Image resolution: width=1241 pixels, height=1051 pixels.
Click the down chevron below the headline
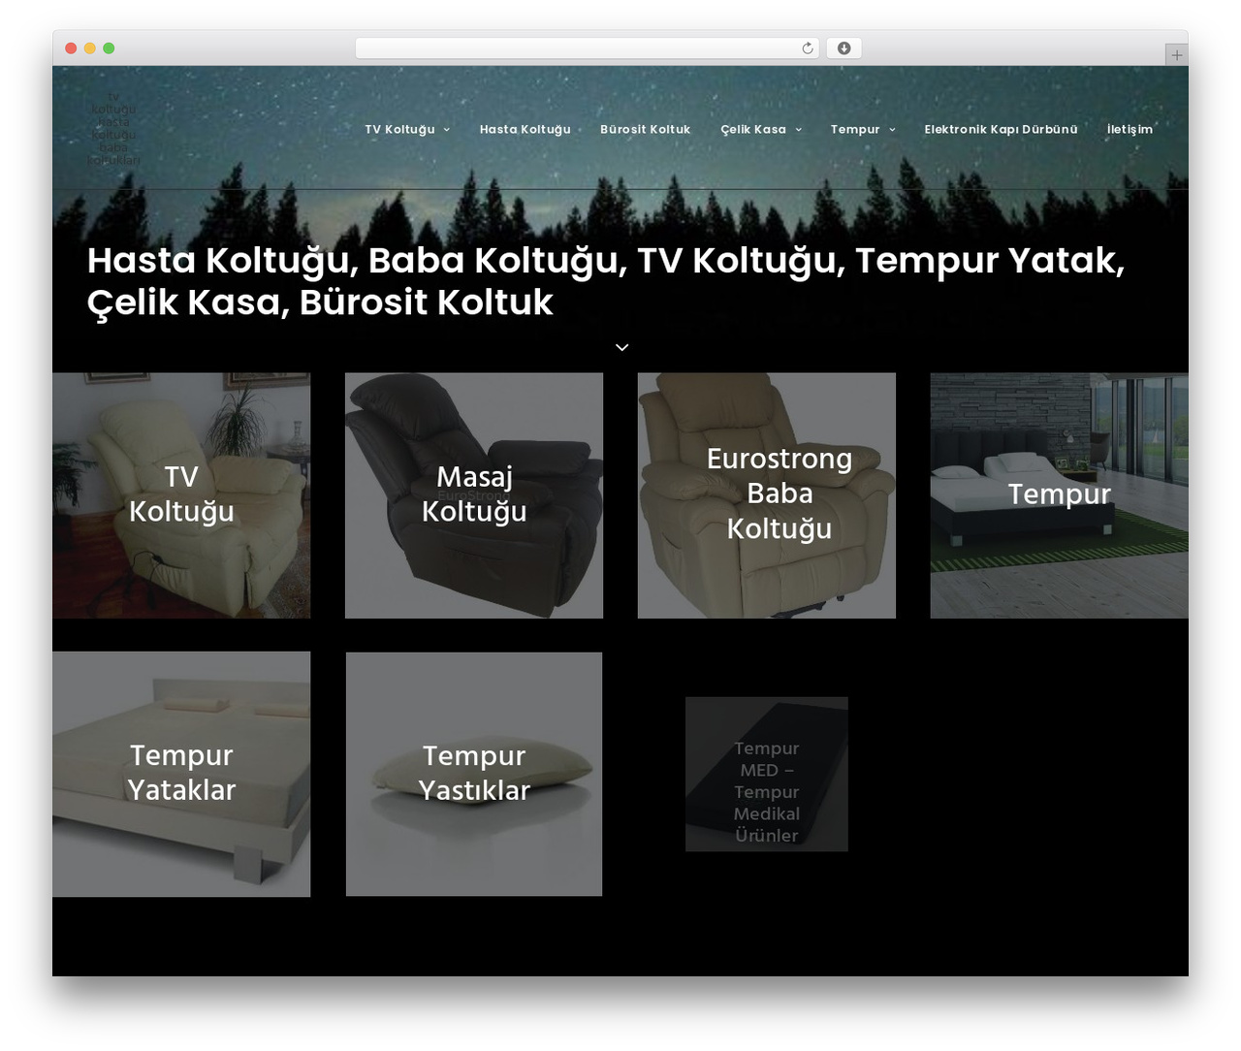click(x=622, y=347)
